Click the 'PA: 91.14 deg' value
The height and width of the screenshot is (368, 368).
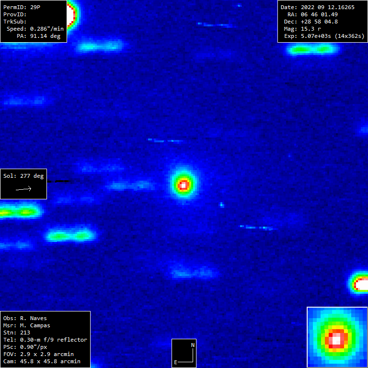[x=38, y=36]
